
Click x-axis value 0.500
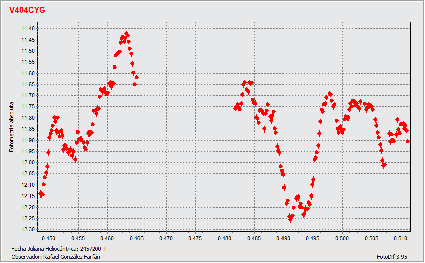[342, 238]
